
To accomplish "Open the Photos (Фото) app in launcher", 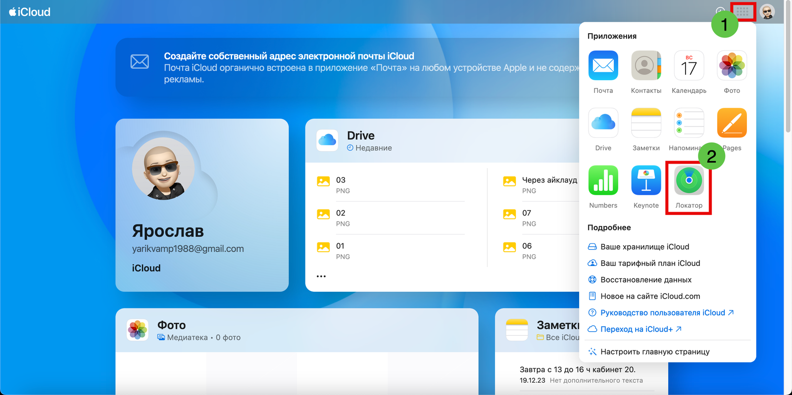I will [x=732, y=65].
